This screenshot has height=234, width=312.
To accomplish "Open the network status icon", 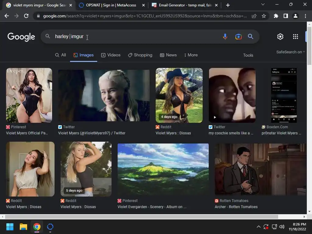I will click(x=275, y=227).
